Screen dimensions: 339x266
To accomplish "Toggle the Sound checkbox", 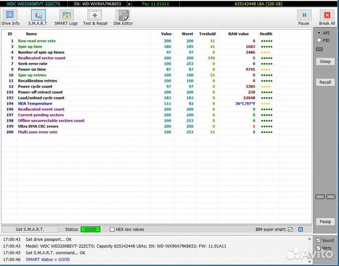I will 319,241.
